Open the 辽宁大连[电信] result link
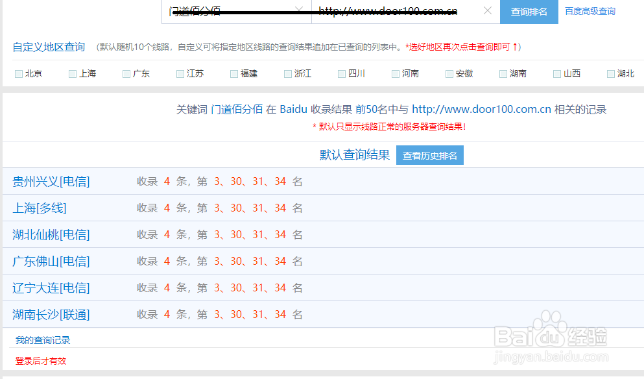 coord(51,287)
